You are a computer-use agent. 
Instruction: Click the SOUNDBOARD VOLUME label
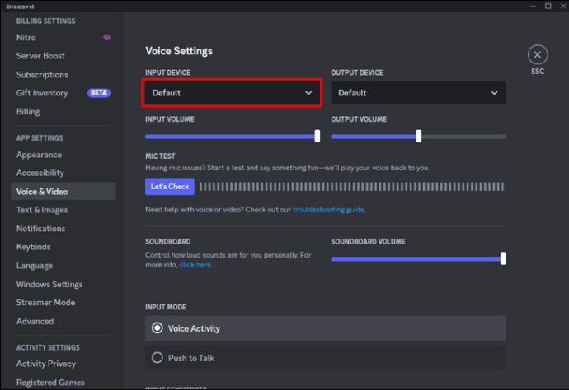point(368,242)
